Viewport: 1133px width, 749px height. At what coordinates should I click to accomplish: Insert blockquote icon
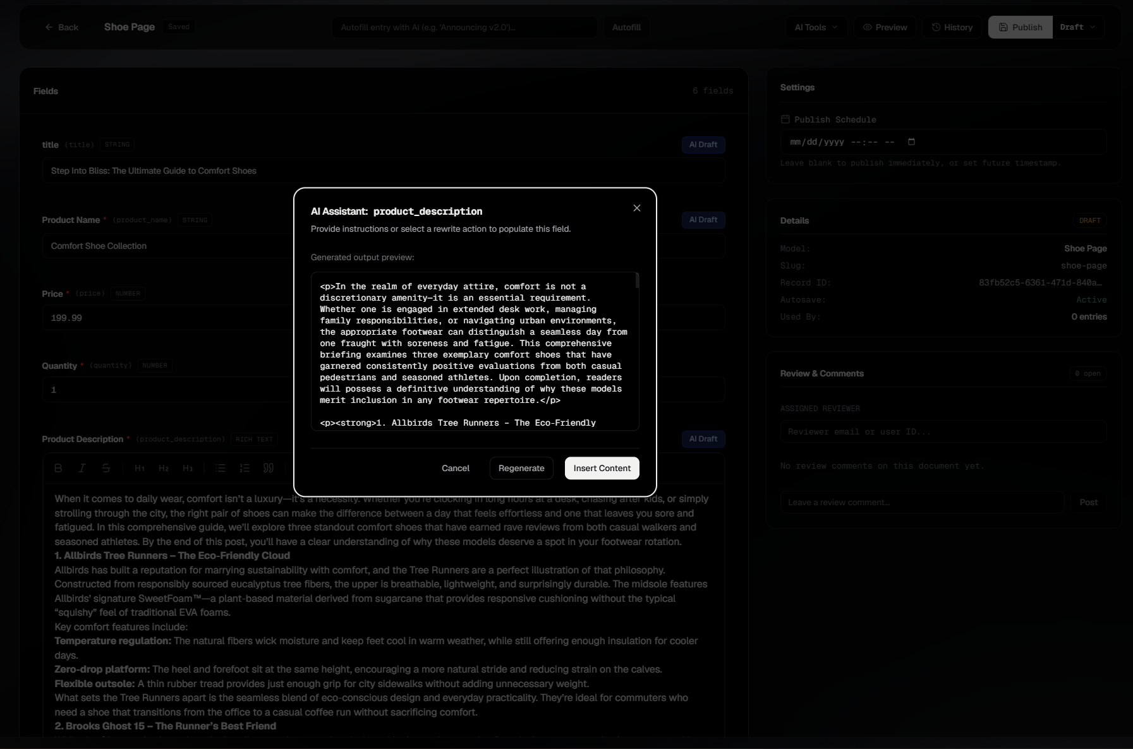pyautogui.click(x=269, y=468)
